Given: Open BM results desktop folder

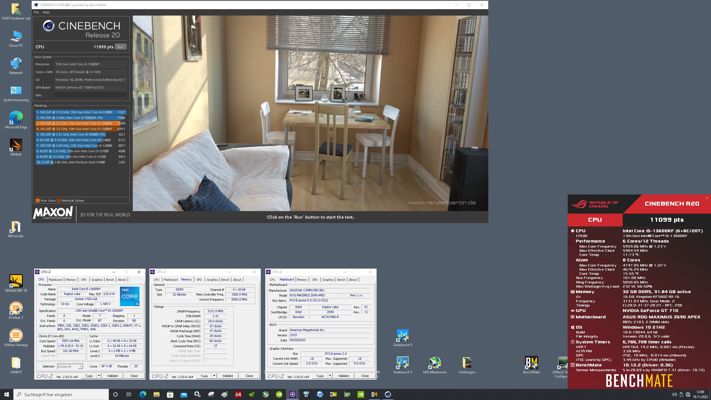Looking at the screenshot, I should coord(16,229).
